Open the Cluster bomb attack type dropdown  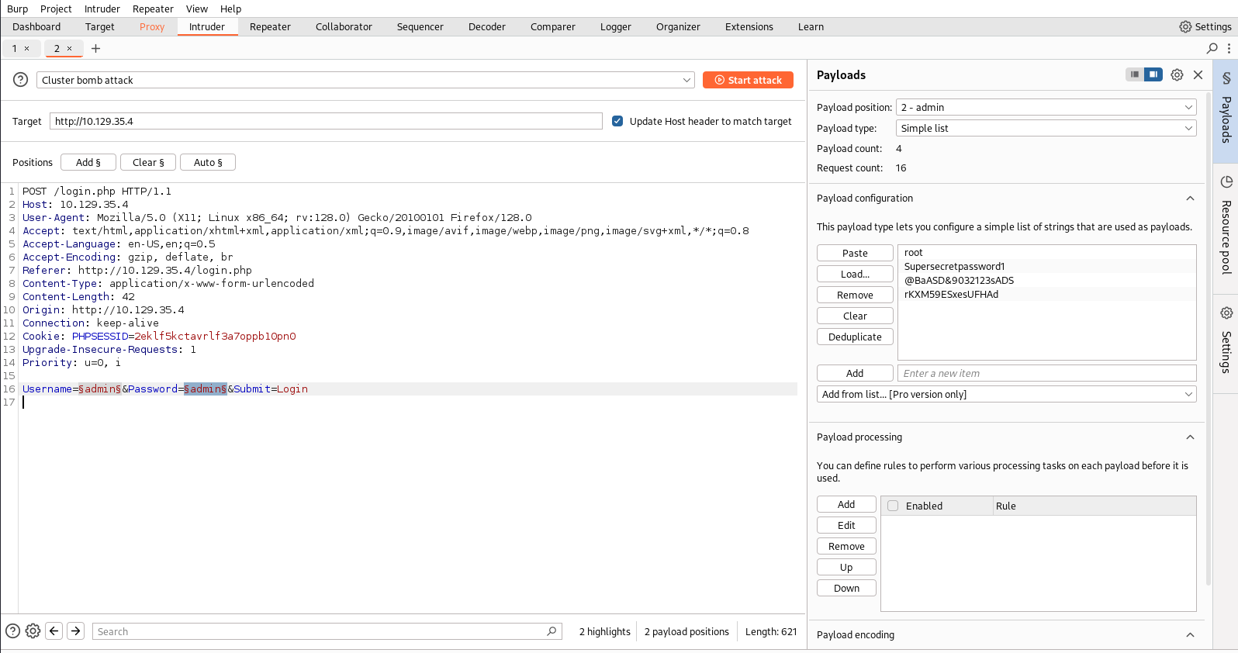point(365,80)
